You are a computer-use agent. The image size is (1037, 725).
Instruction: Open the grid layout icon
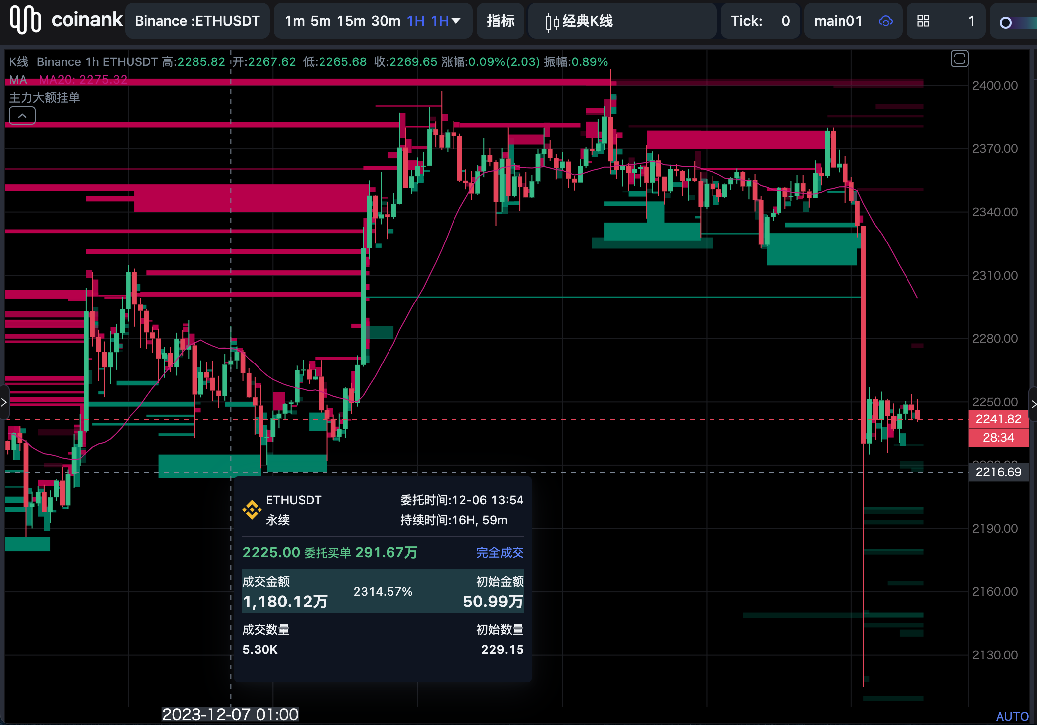click(x=923, y=21)
